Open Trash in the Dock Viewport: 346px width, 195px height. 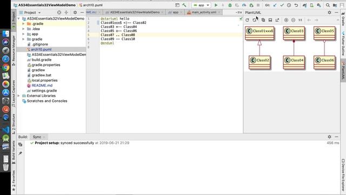[x=6, y=167]
